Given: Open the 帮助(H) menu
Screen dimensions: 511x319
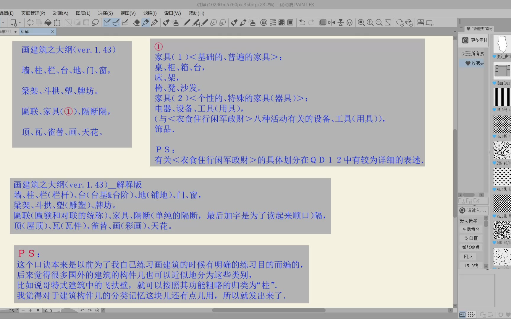Looking at the screenshot, I should click(196, 13).
